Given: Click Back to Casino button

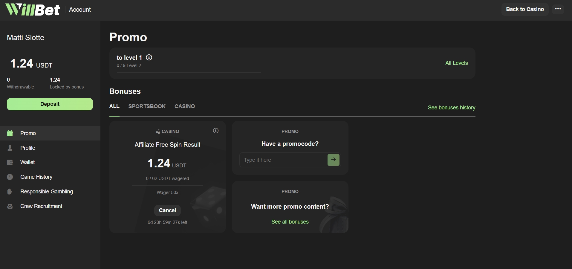Looking at the screenshot, I should (524, 9).
